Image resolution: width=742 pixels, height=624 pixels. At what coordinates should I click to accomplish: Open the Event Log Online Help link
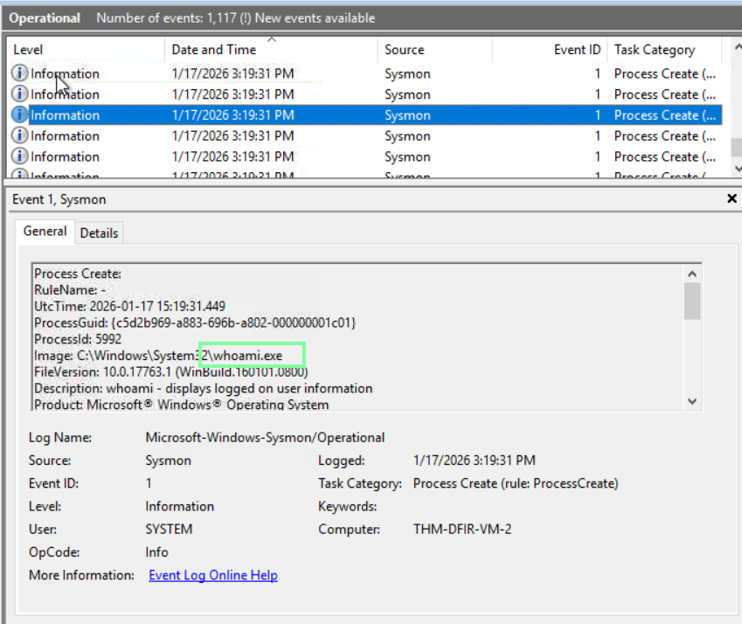pyautogui.click(x=213, y=575)
